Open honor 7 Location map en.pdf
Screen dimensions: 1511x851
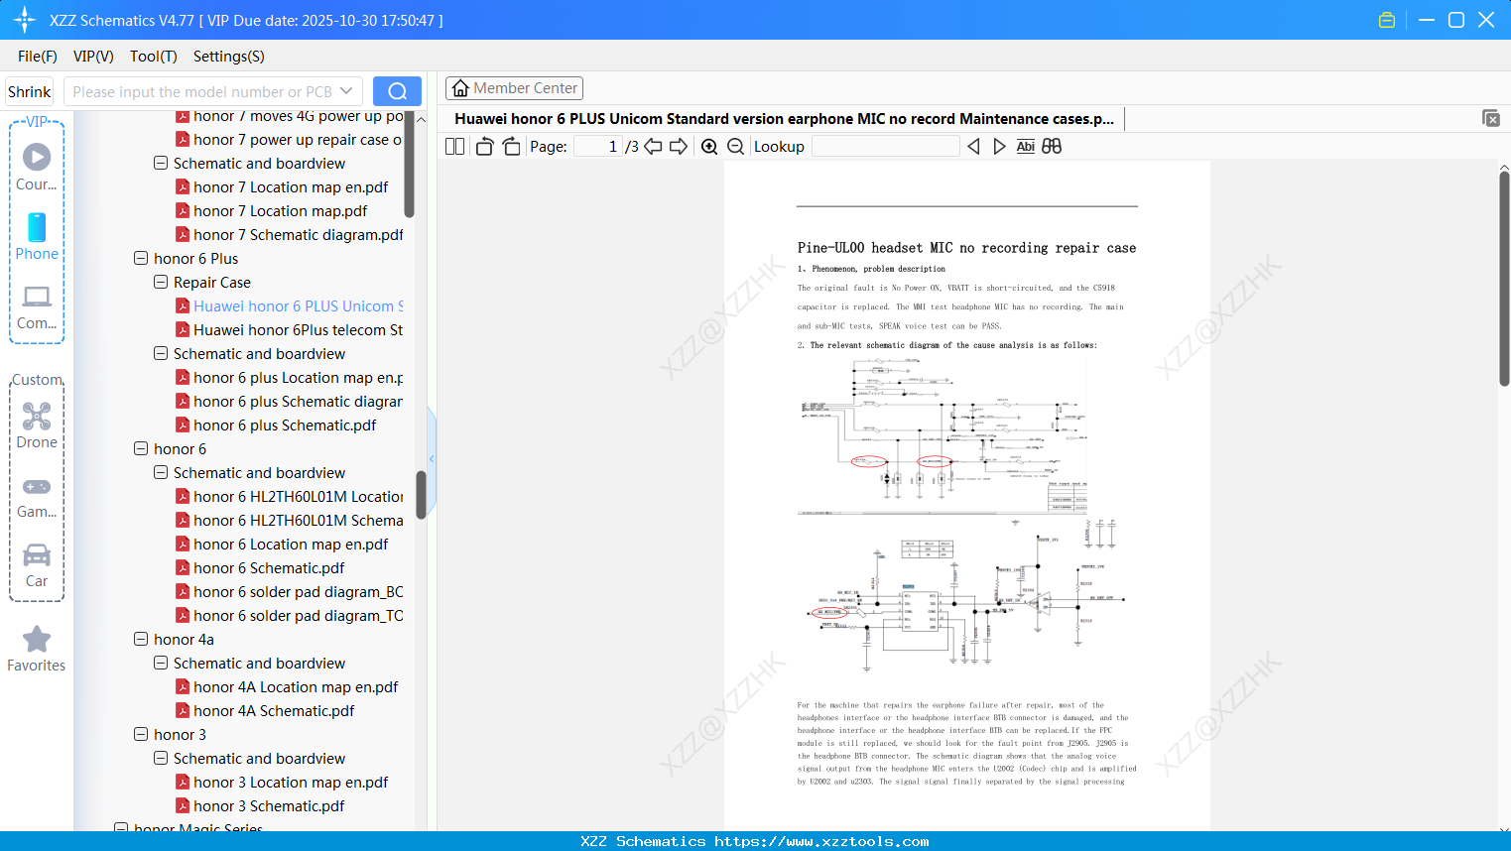[291, 187]
